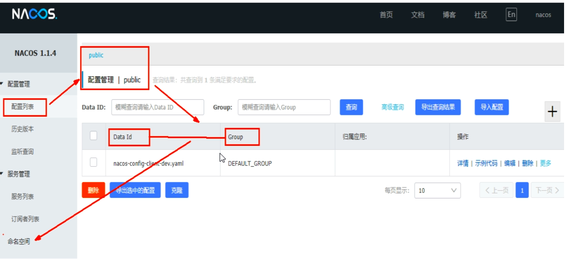586x259 pixels.
Task: Click the red 删除 button
Action: coord(93,190)
